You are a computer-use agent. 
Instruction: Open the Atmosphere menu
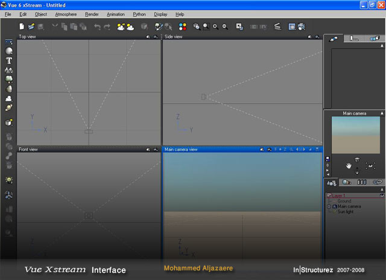coord(66,14)
